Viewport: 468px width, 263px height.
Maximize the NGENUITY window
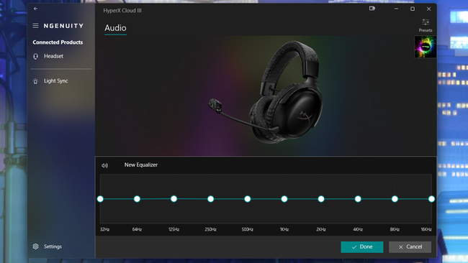(x=413, y=9)
